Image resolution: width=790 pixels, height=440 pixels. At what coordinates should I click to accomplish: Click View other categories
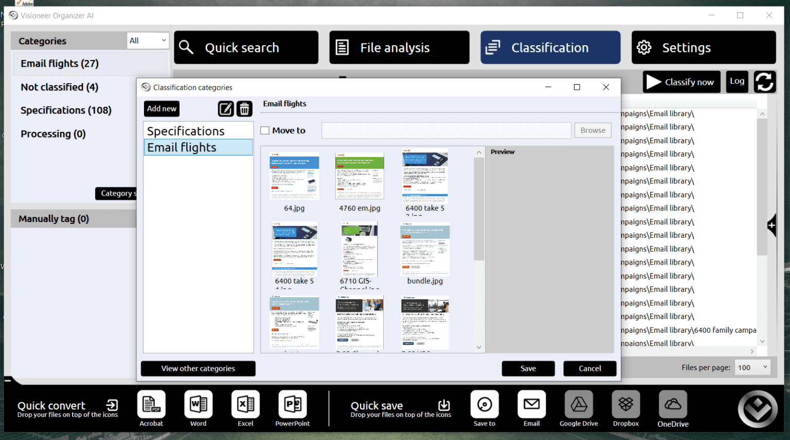tap(197, 368)
